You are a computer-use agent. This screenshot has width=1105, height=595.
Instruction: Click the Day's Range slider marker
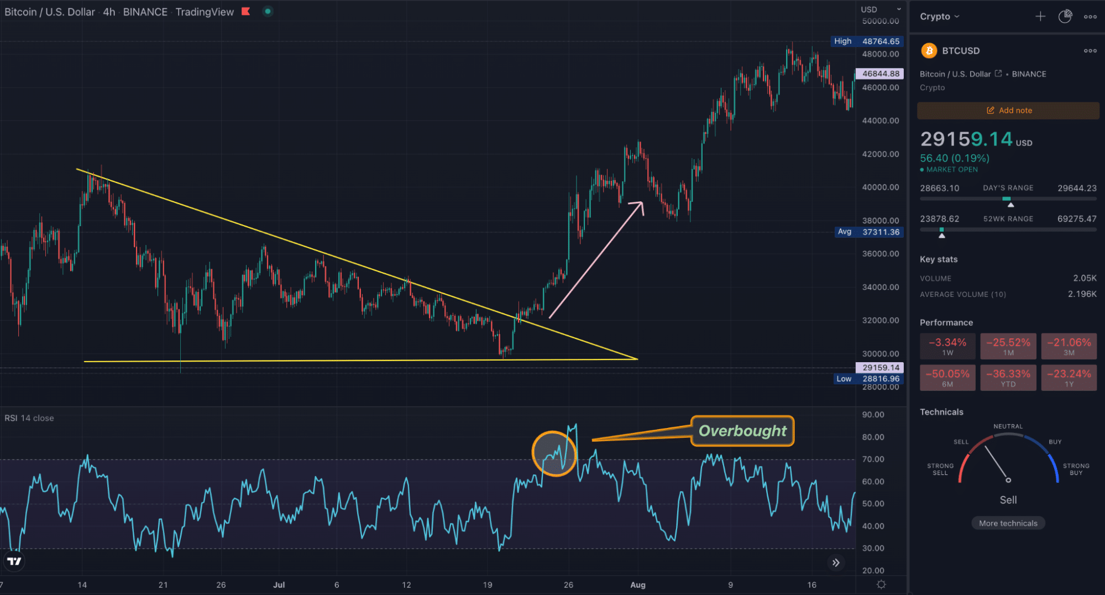pos(1010,205)
